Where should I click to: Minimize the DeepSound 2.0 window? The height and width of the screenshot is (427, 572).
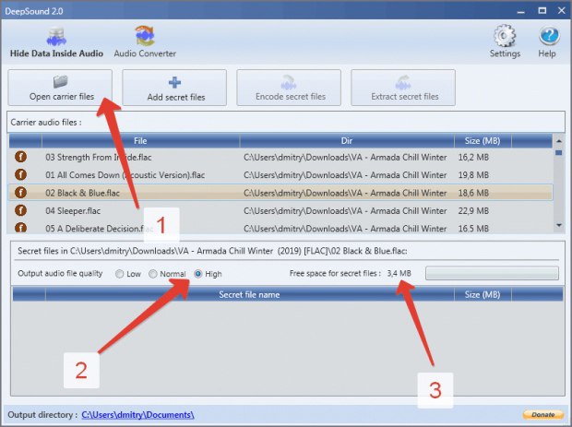click(x=521, y=11)
